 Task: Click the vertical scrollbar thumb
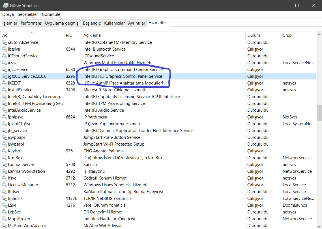(x=319, y=113)
